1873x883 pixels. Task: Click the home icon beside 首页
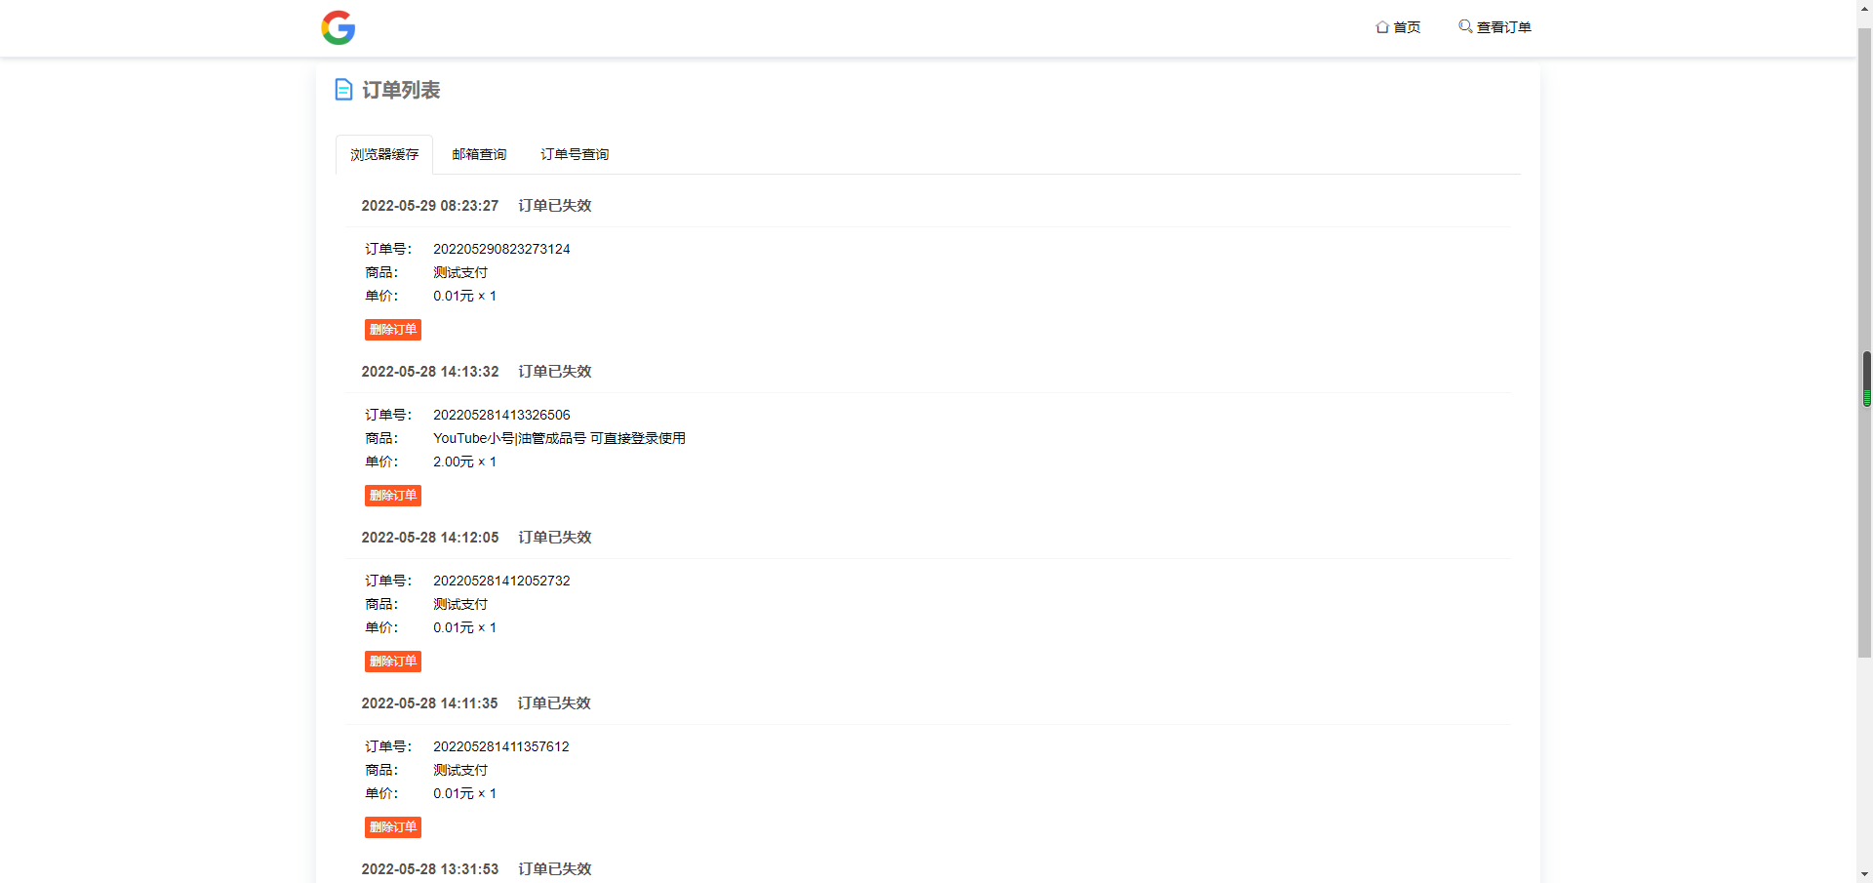[1382, 27]
